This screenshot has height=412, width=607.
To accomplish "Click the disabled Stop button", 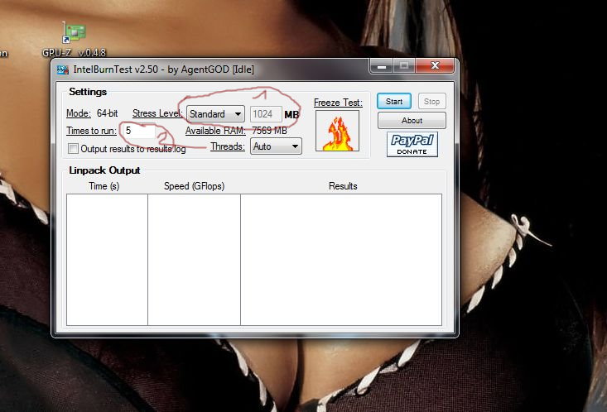I will (431, 102).
